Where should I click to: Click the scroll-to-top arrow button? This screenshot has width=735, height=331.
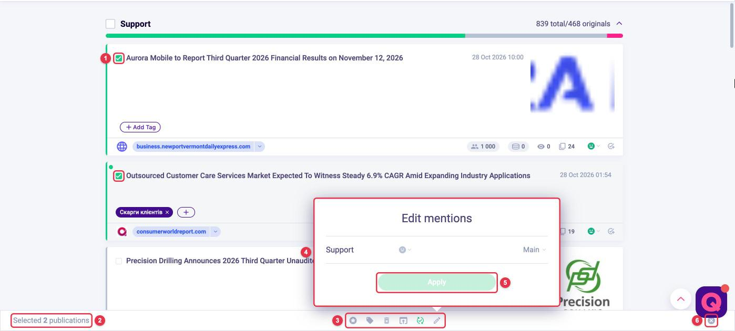(681, 299)
